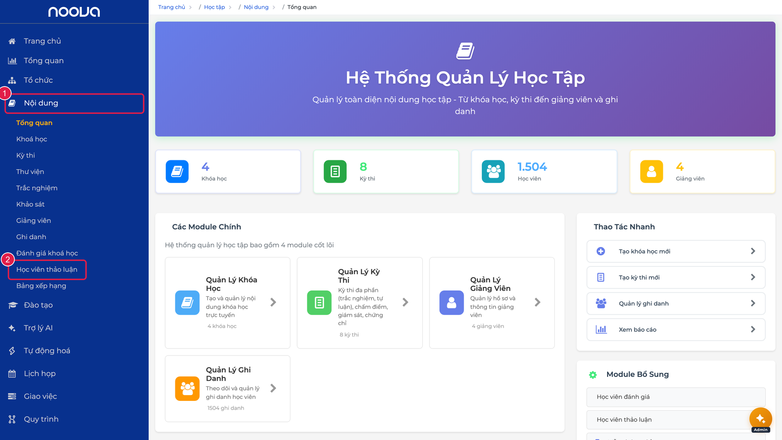This screenshot has width=782, height=440.
Task: Open Khảo sát in the sidebar
Action: click(x=30, y=204)
